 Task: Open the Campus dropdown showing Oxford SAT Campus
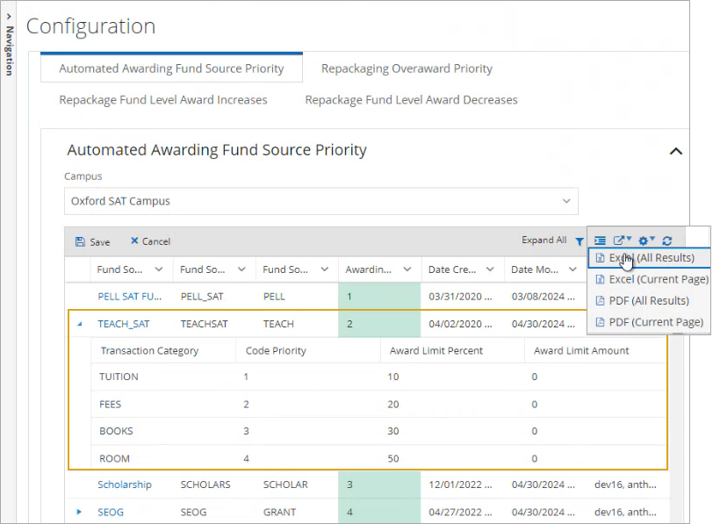[x=321, y=201]
